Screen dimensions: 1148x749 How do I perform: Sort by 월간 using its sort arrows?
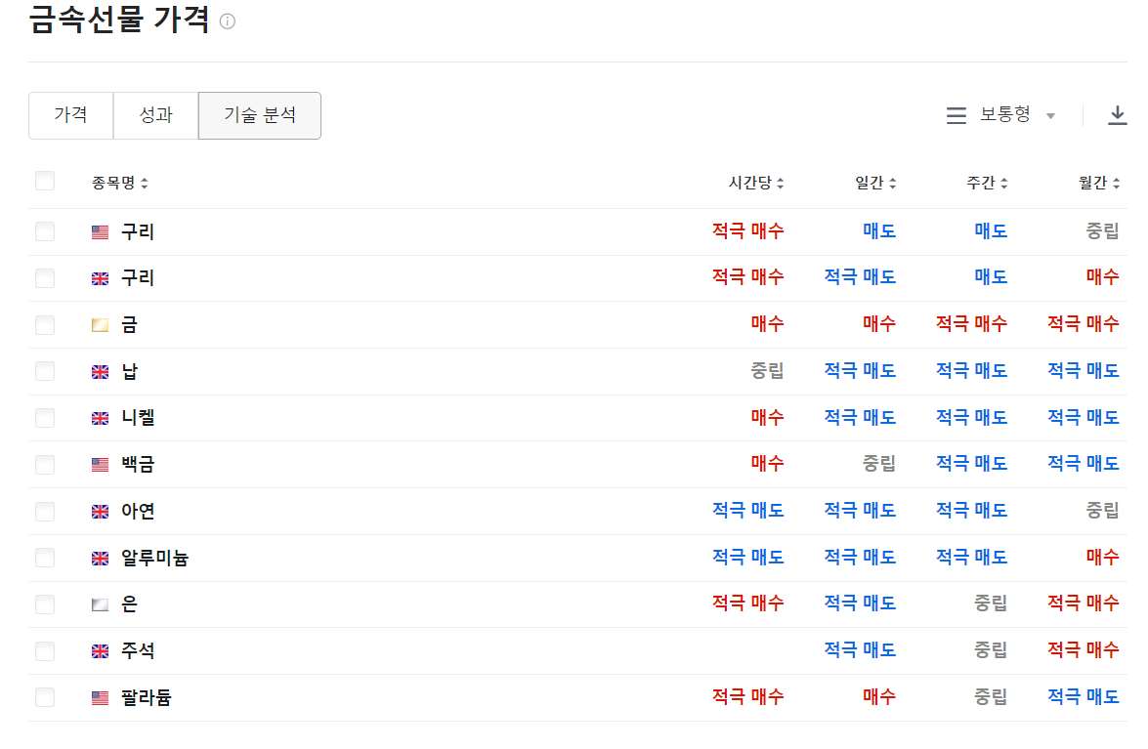[1117, 184]
